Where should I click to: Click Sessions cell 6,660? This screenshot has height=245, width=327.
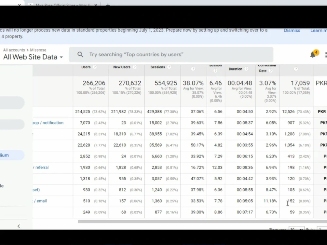tap(157, 156)
